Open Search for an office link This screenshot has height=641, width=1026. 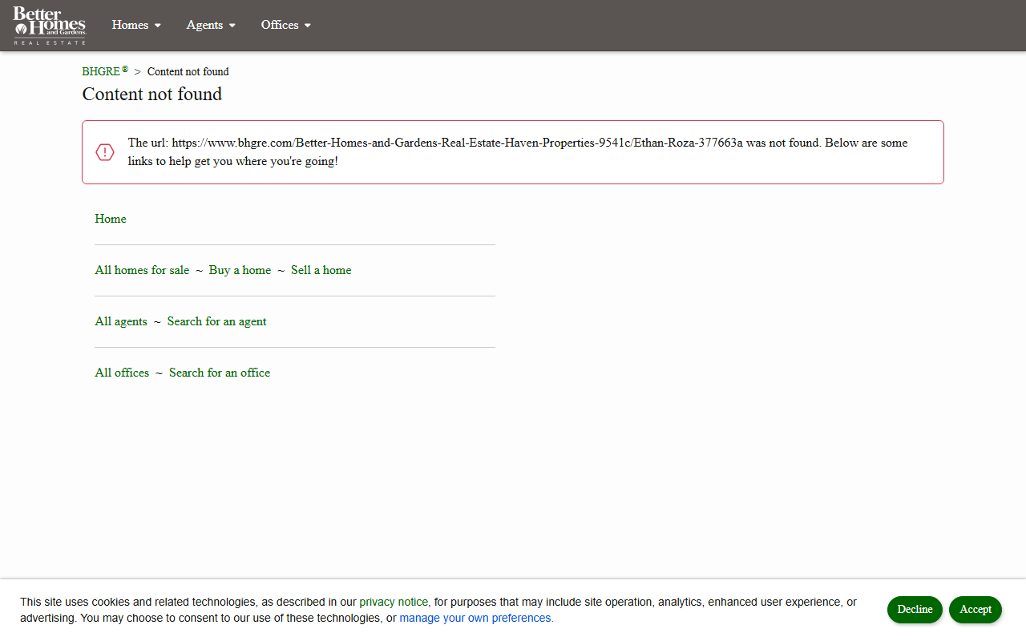click(x=220, y=373)
